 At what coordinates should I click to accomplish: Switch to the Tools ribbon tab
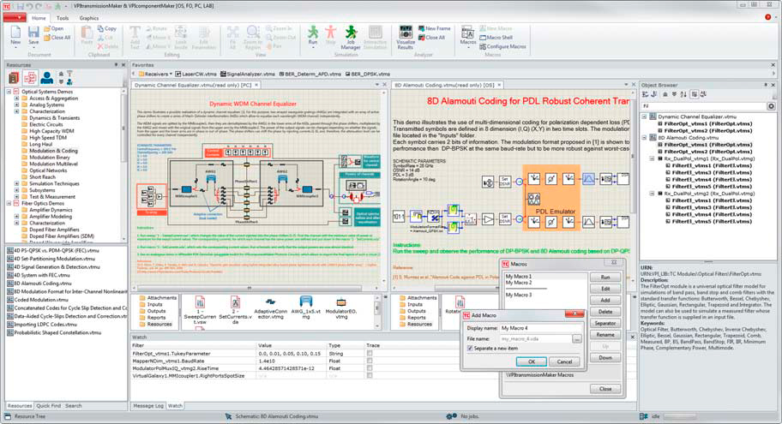point(63,18)
